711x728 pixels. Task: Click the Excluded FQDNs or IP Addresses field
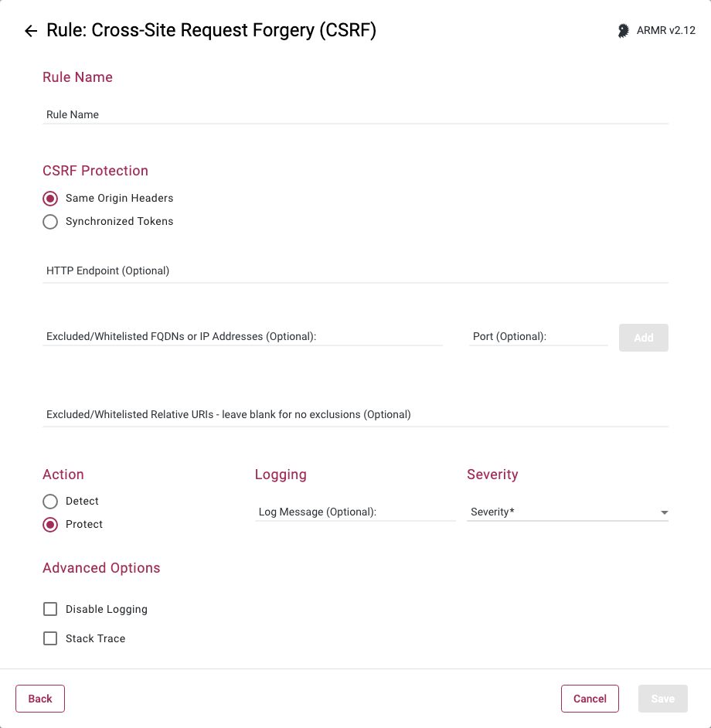point(243,337)
